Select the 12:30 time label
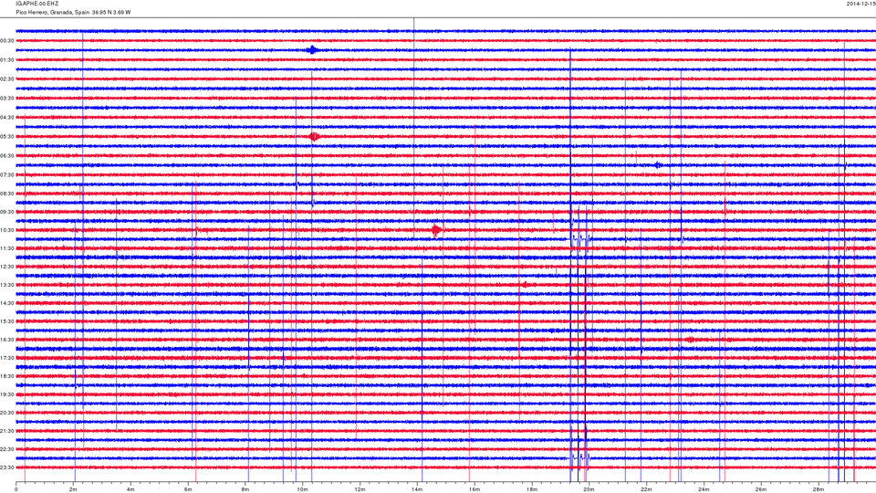The height and width of the screenshot is (493, 876). (7, 267)
